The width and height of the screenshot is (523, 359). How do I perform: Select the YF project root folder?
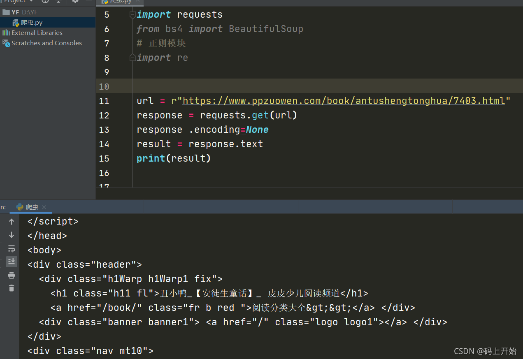(48, 12)
